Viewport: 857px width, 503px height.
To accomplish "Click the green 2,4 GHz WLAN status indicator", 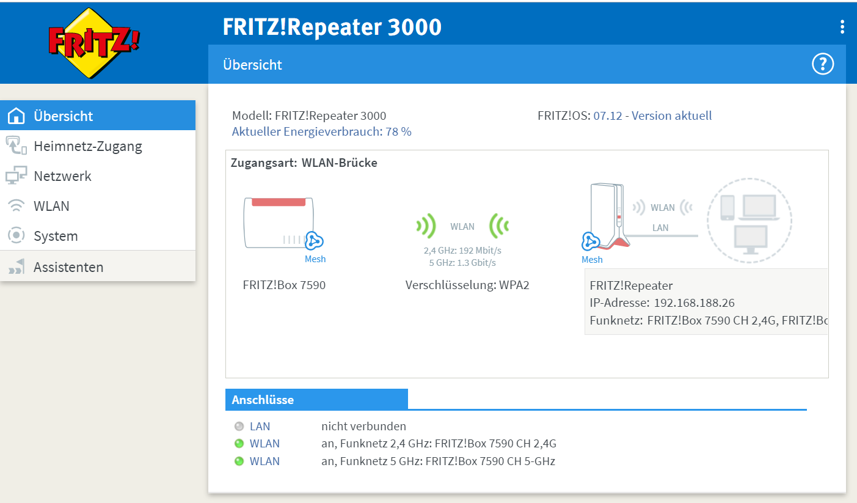I will (239, 444).
